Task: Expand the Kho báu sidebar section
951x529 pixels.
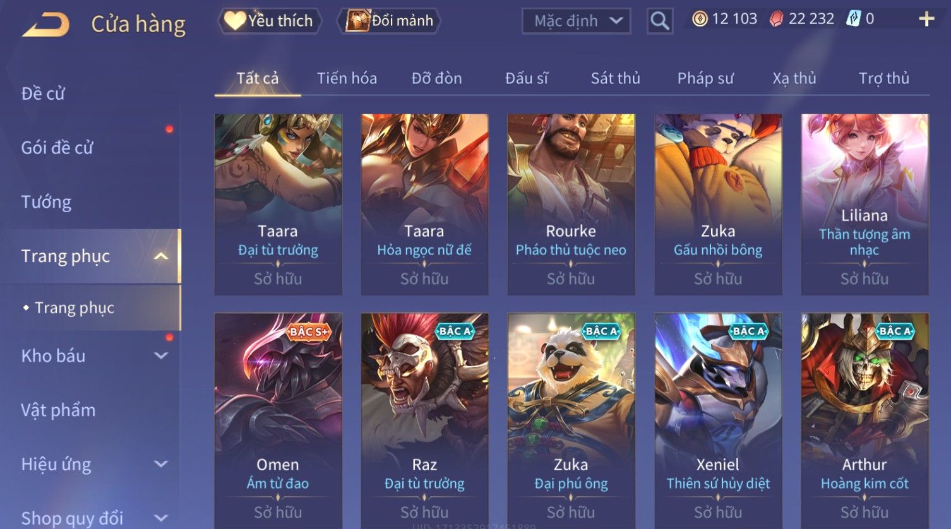Action: [x=161, y=356]
